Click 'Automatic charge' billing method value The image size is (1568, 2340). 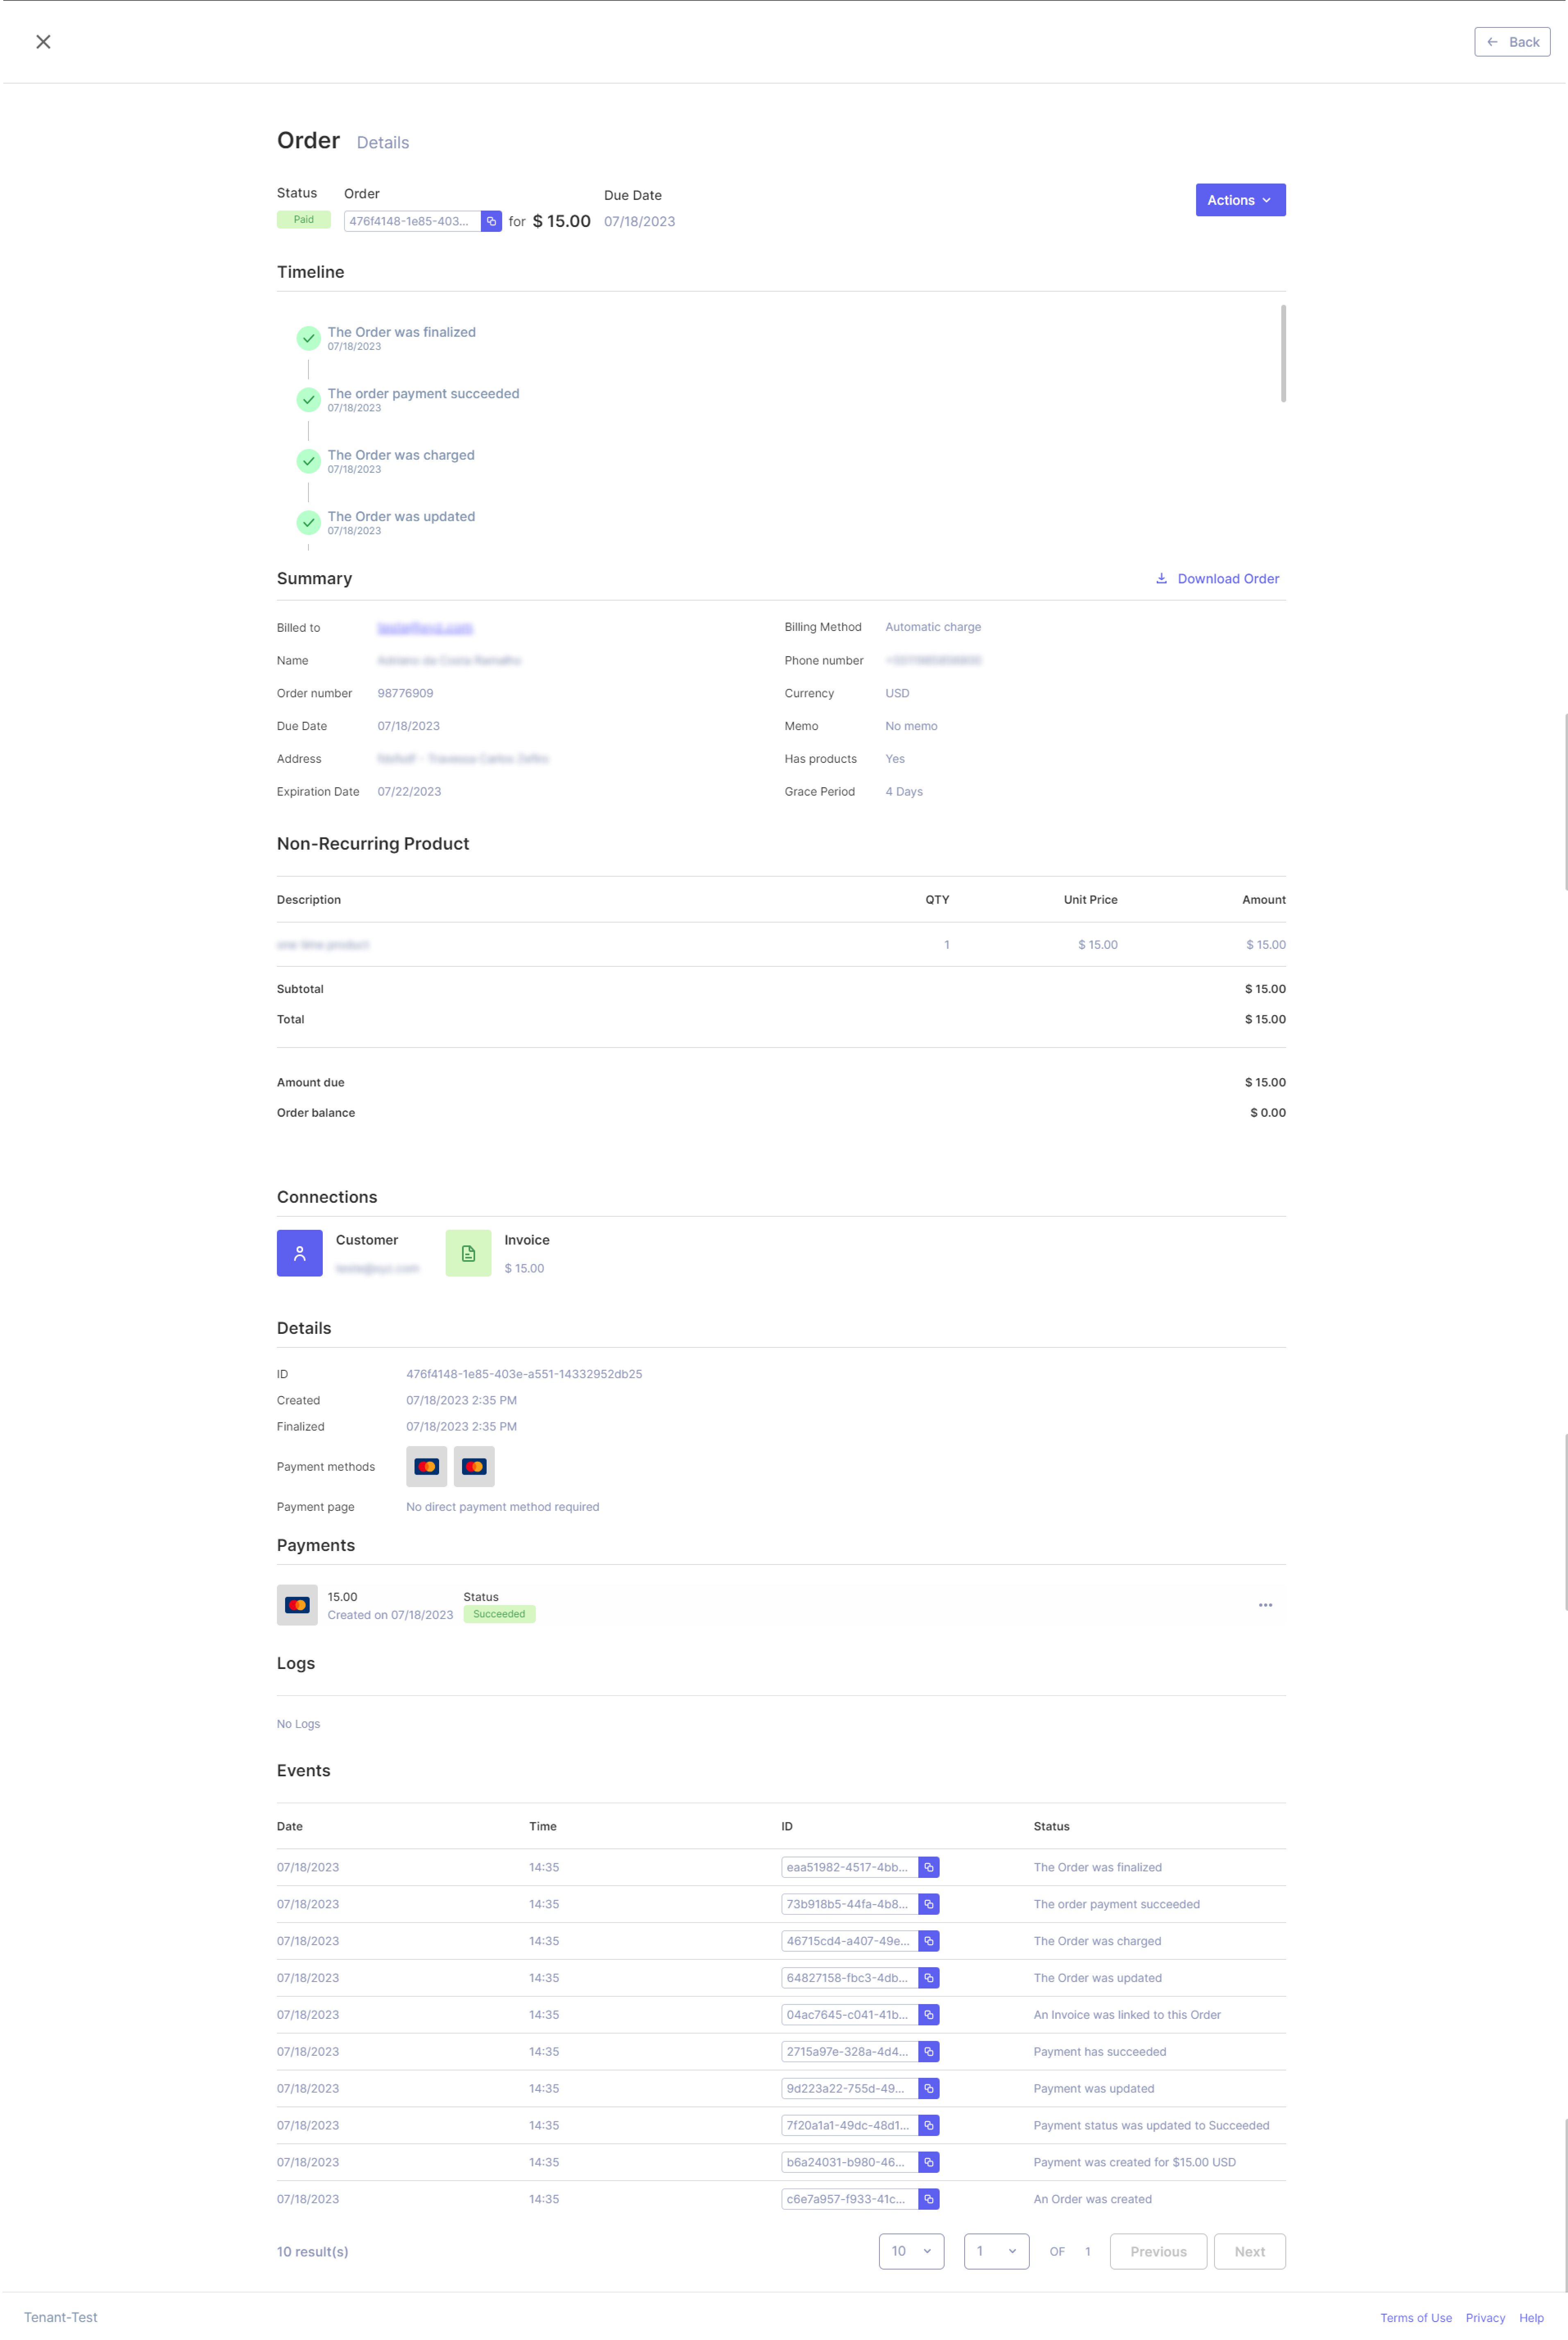[x=933, y=627]
